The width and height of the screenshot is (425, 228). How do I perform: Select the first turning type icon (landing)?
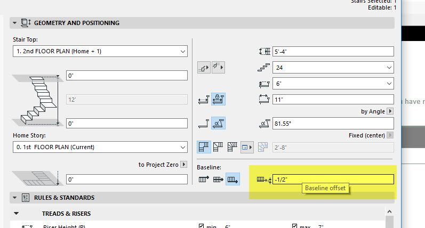click(x=204, y=148)
